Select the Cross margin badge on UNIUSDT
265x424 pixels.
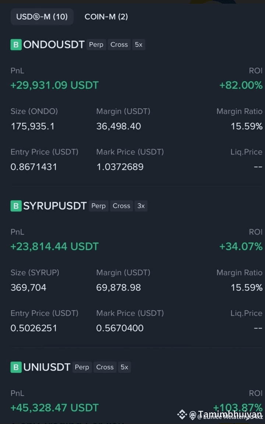pos(105,367)
